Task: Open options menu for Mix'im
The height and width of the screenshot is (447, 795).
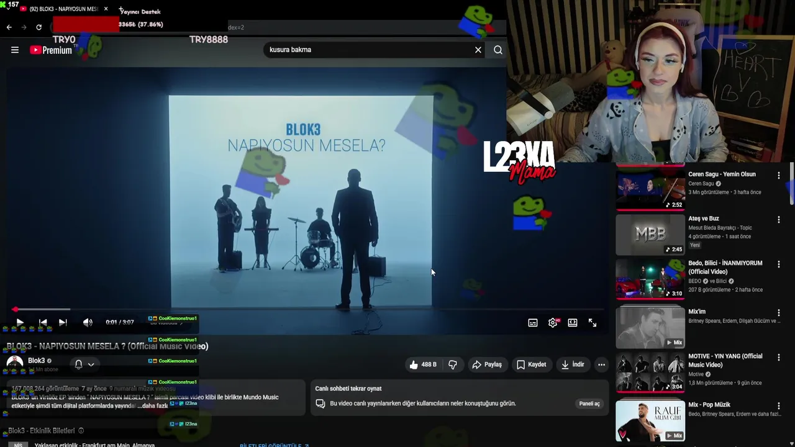Action: (778, 313)
